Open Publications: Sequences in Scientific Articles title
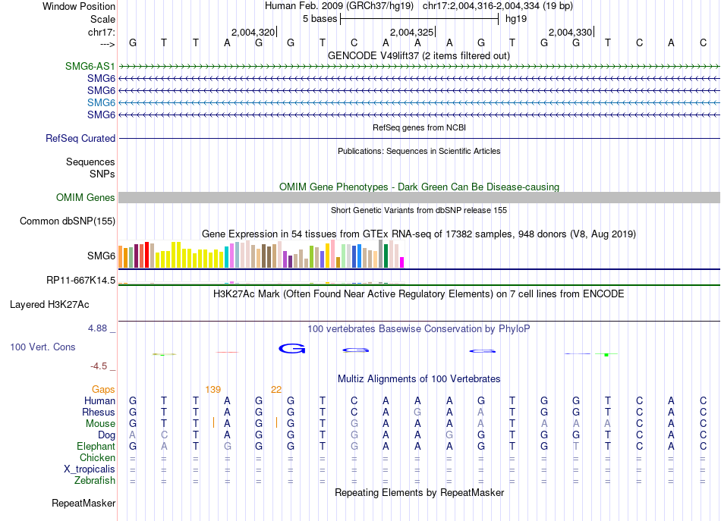 [x=419, y=151]
